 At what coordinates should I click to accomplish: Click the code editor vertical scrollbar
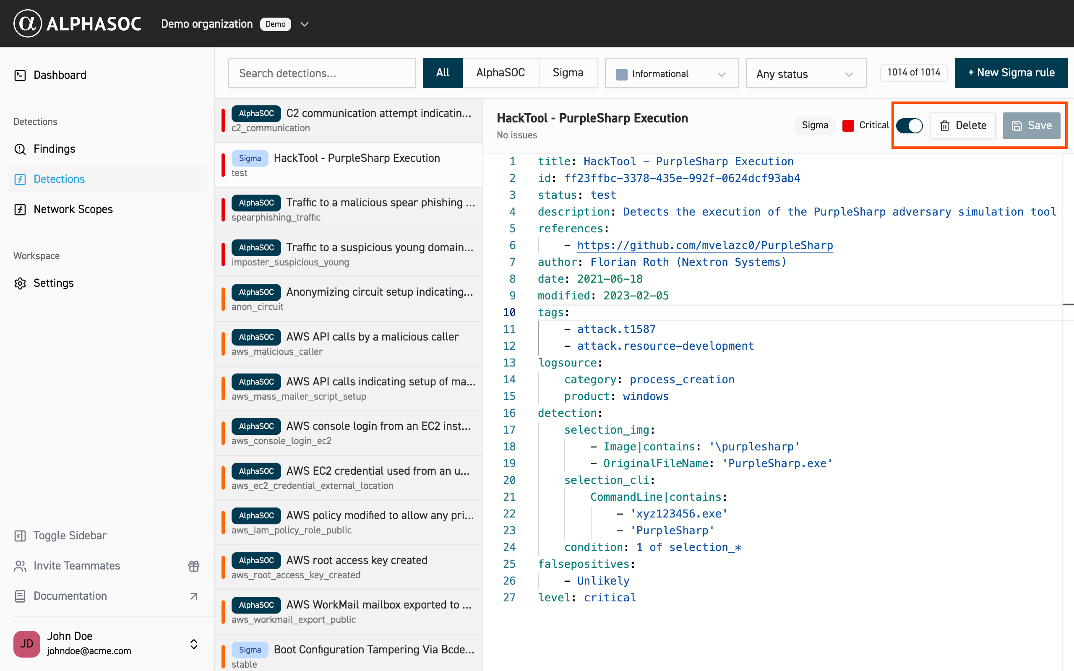tap(1068, 412)
